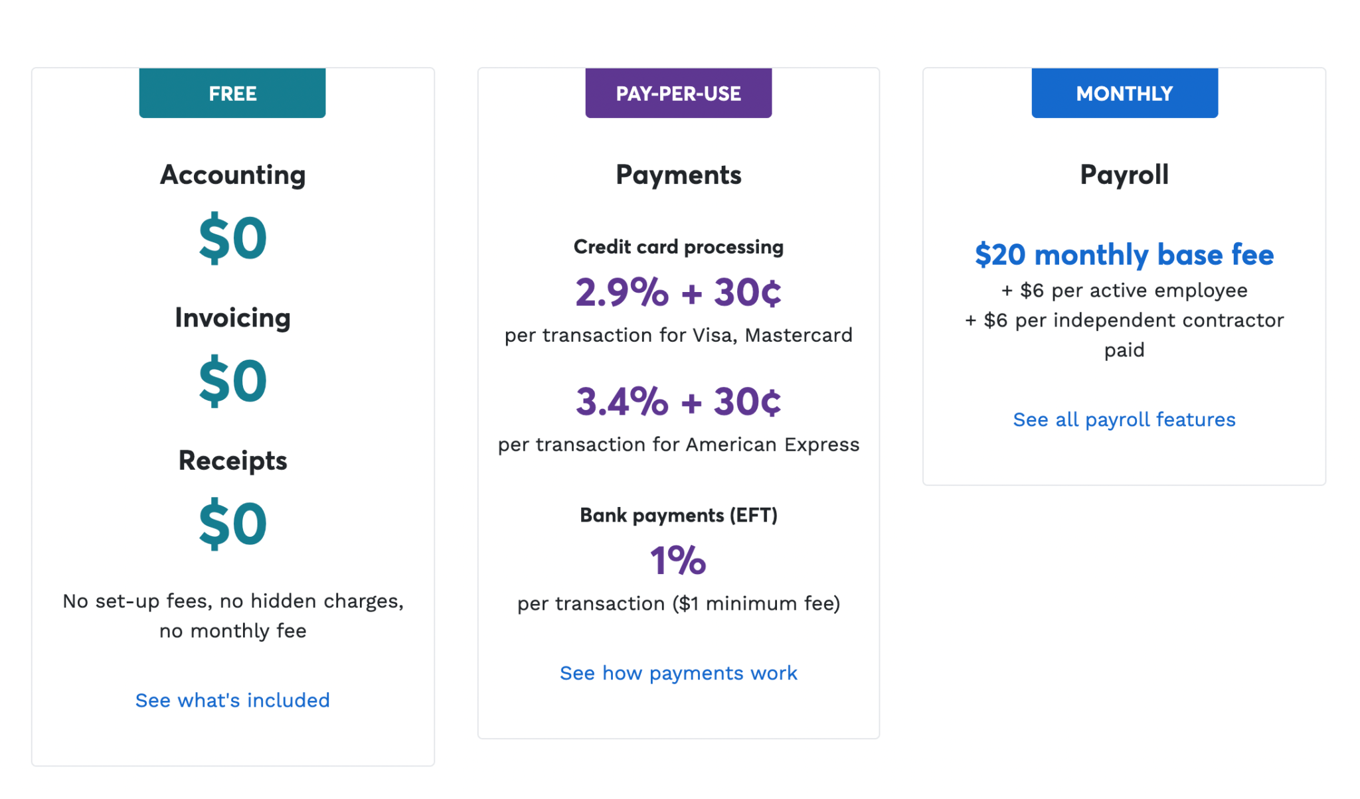Open the "See how payments work" link

pyautogui.click(x=678, y=673)
